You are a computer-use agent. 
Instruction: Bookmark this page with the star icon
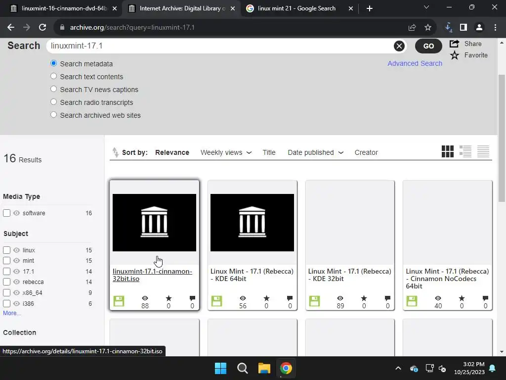pos(428,28)
